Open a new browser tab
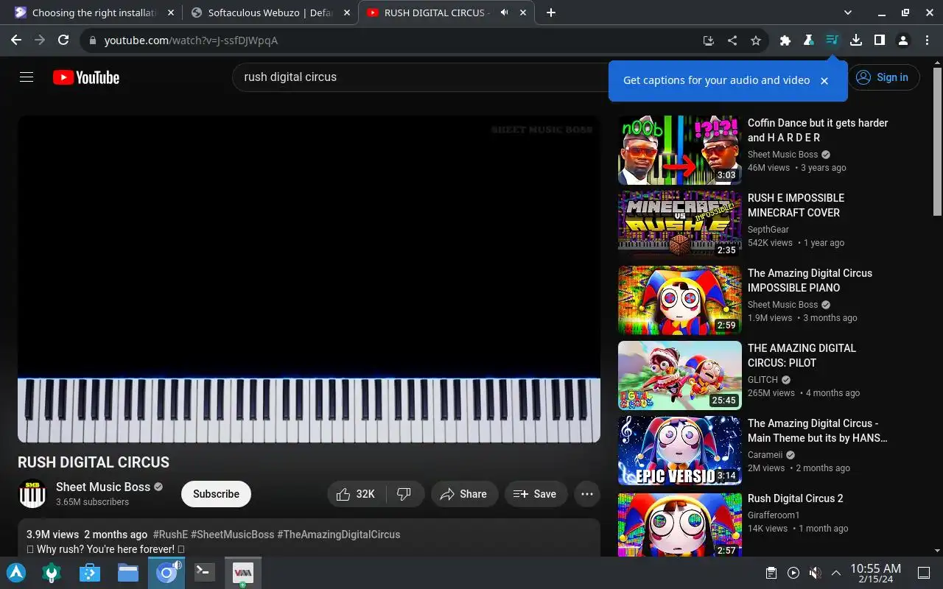This screenshot has width=943, height=589. coord(551,13)
